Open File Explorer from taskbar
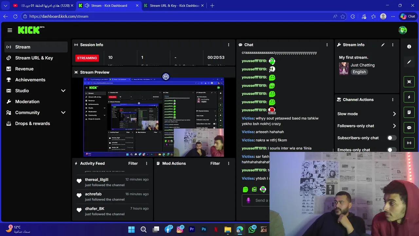This screenshot has width=419, height=236. pos(228,229)
